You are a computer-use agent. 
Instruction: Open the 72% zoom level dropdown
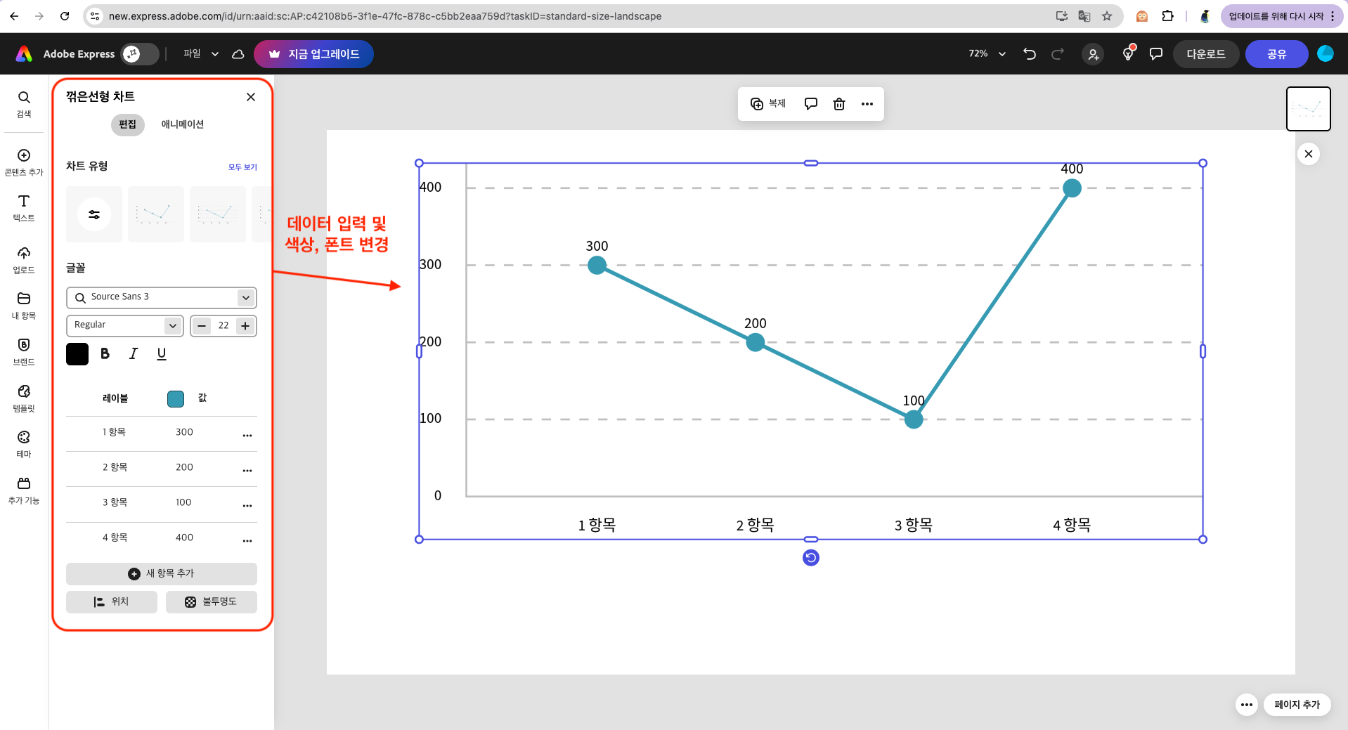click(987, 54)
